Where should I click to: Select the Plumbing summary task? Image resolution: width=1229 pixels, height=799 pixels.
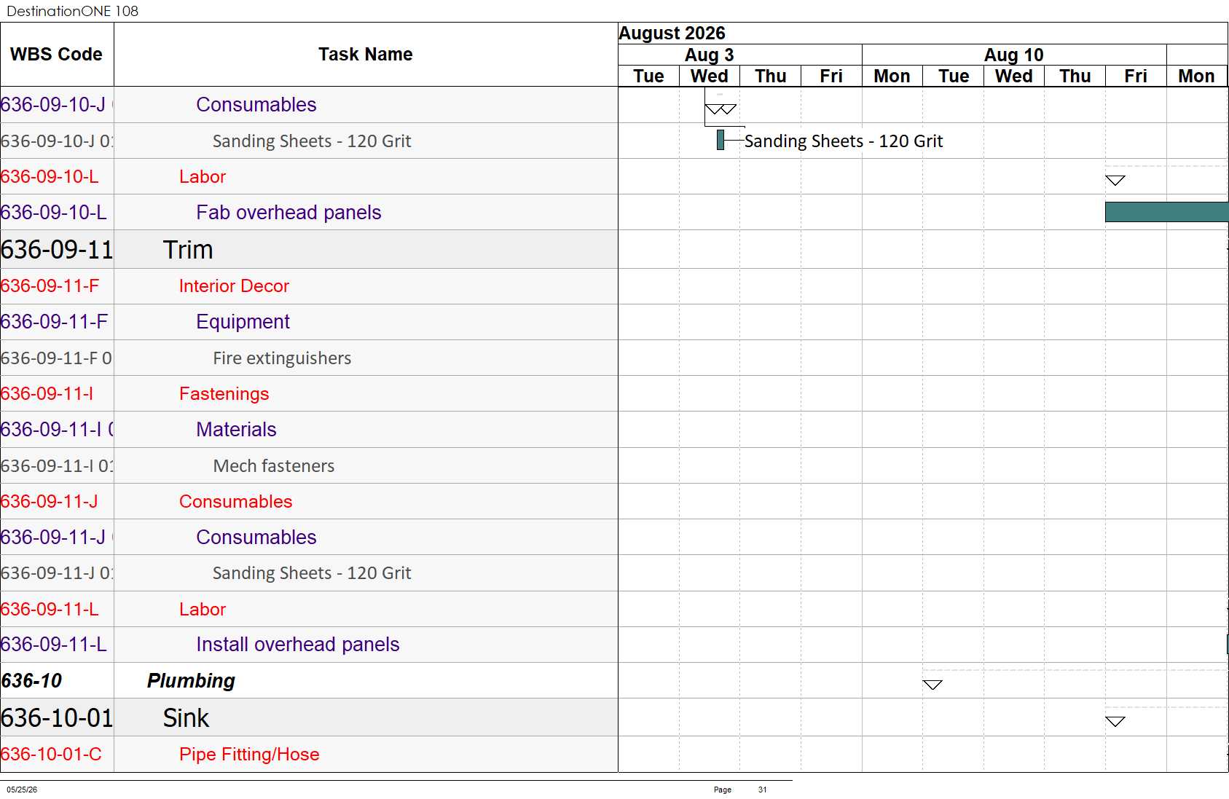[191, 681]
